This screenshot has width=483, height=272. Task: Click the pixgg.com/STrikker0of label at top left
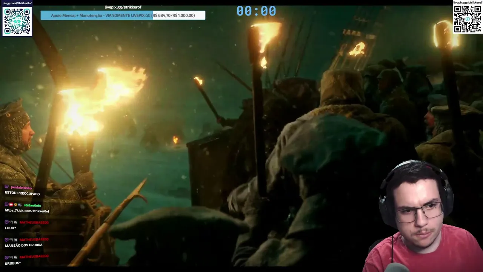(17, 3)
